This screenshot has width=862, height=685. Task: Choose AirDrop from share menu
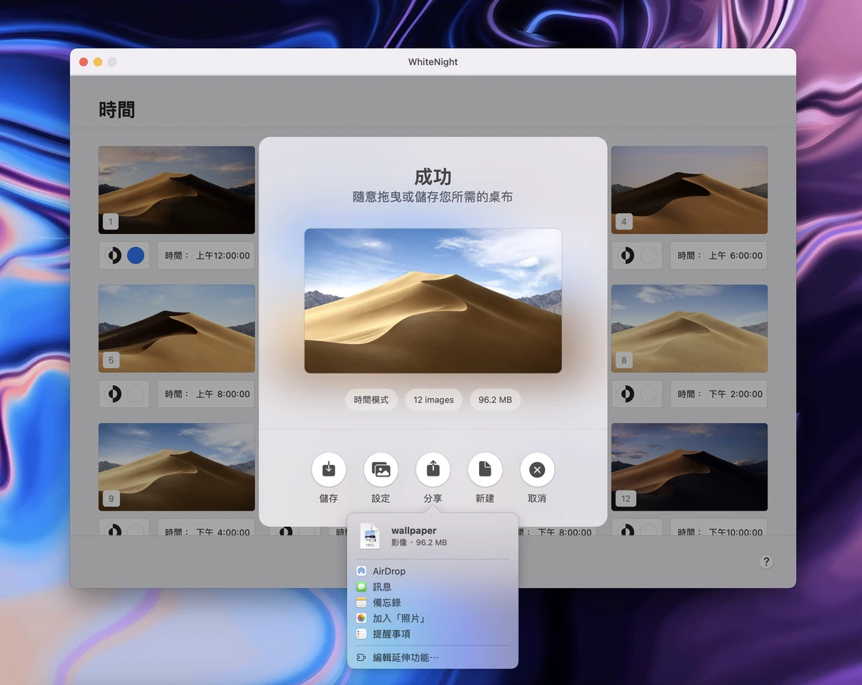pyautogui.click(x=433, y=571)
